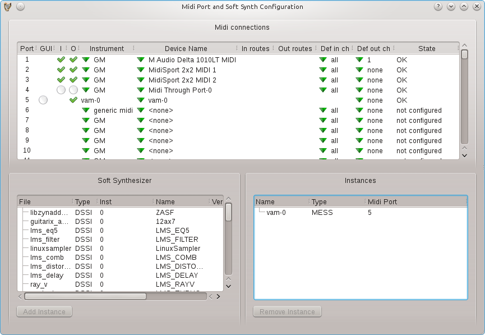
Task: Select lms_comb synth row
Action: point(120,258)
